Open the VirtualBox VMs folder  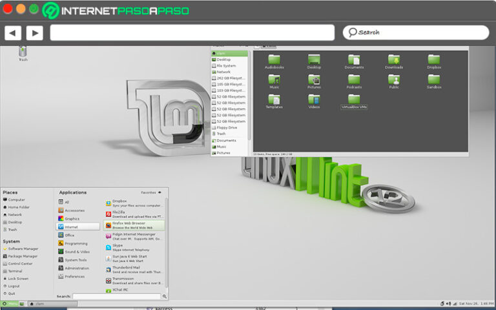[353, 101]
